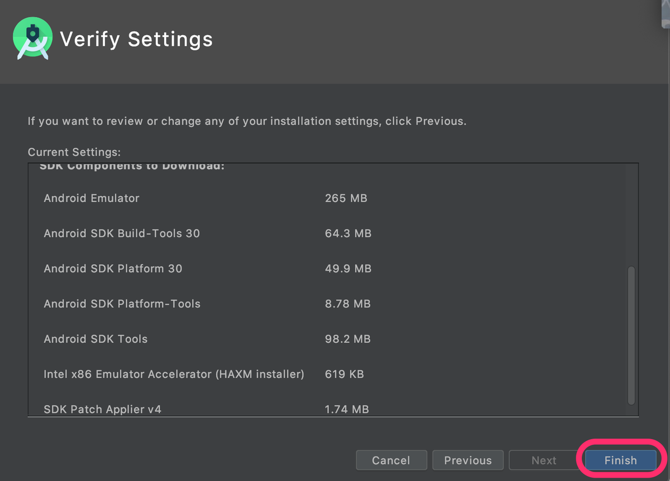Image resolution: width=670 pixels, height=481 pixels.
Task: Click the SDK Components to Download header
Action: pos(132,167)
